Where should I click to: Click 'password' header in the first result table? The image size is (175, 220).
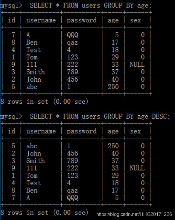(82, 21)
